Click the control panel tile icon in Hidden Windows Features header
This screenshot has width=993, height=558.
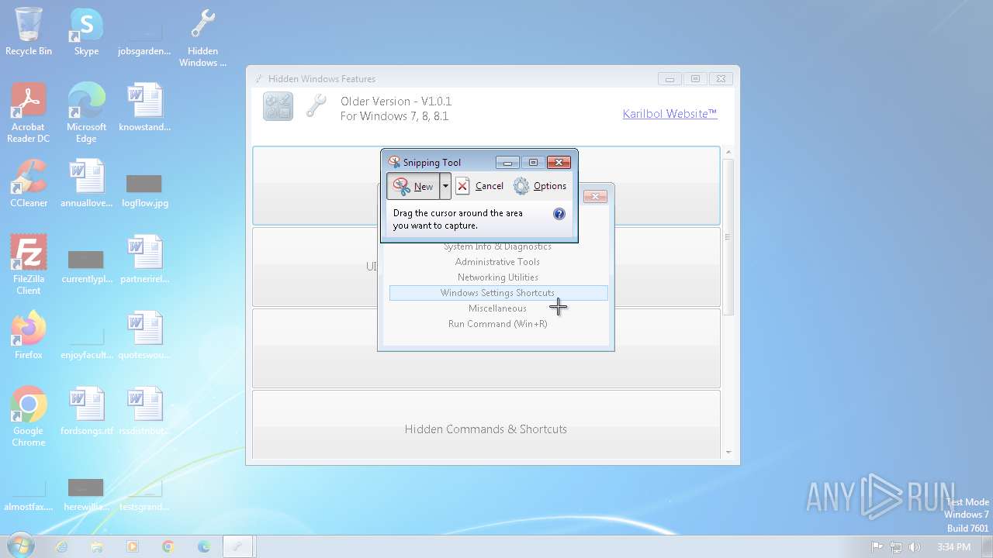click(278, 106)
